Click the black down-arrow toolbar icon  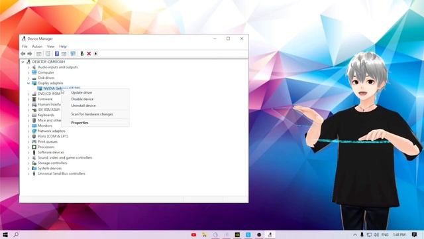pos(95,54)
